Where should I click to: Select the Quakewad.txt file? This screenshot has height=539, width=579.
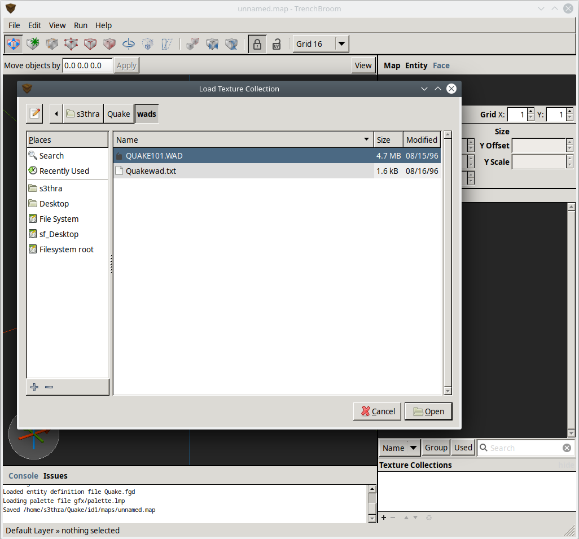tap(277, 170)
